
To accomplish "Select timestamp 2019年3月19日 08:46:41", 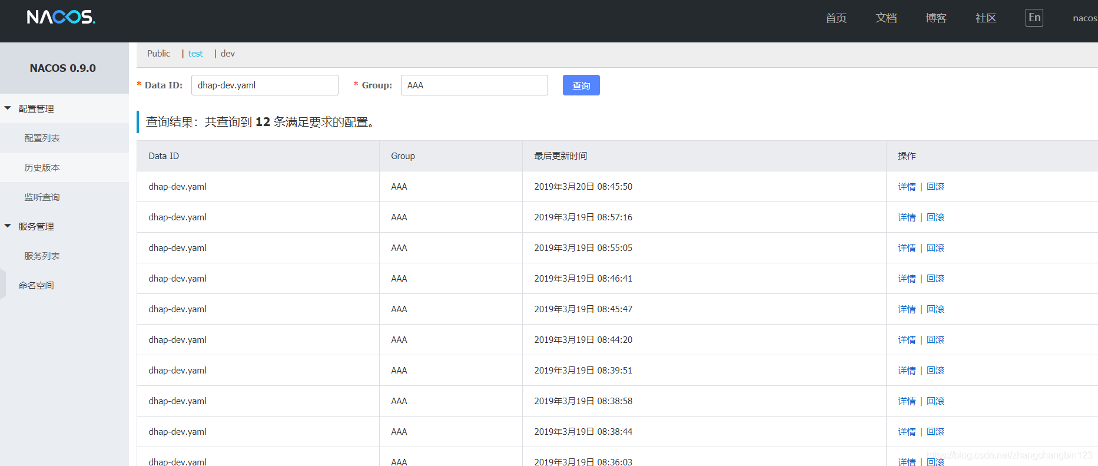I will tap(583, 279).
